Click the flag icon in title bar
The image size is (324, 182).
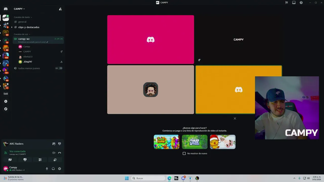pos(287,3)
